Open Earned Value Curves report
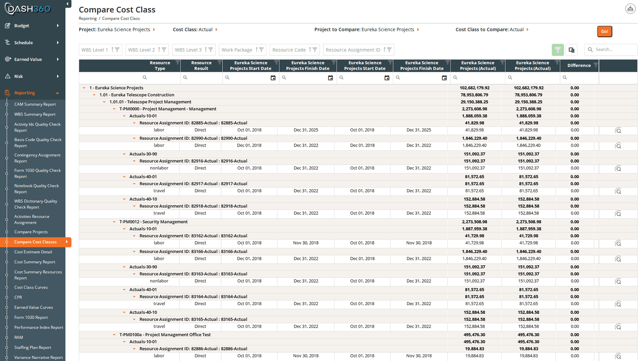 pyautogui.click(x=33, y=307)
